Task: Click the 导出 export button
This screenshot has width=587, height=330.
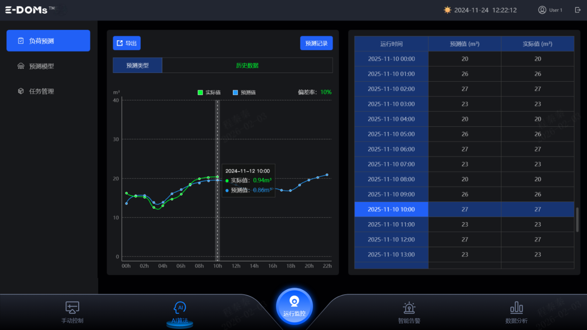Action: [x=127, y=43]
